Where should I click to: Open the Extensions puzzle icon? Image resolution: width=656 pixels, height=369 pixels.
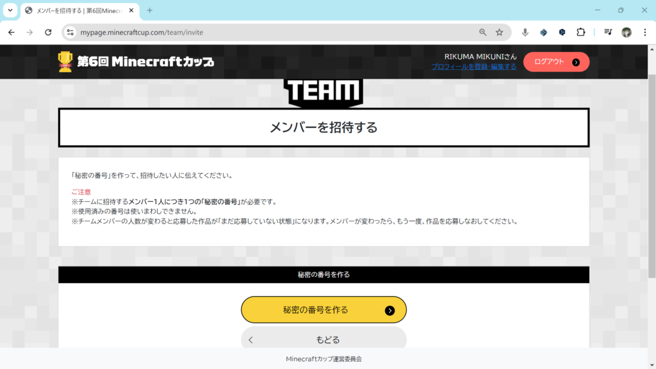pyautogui.click(x=581, y=32)
